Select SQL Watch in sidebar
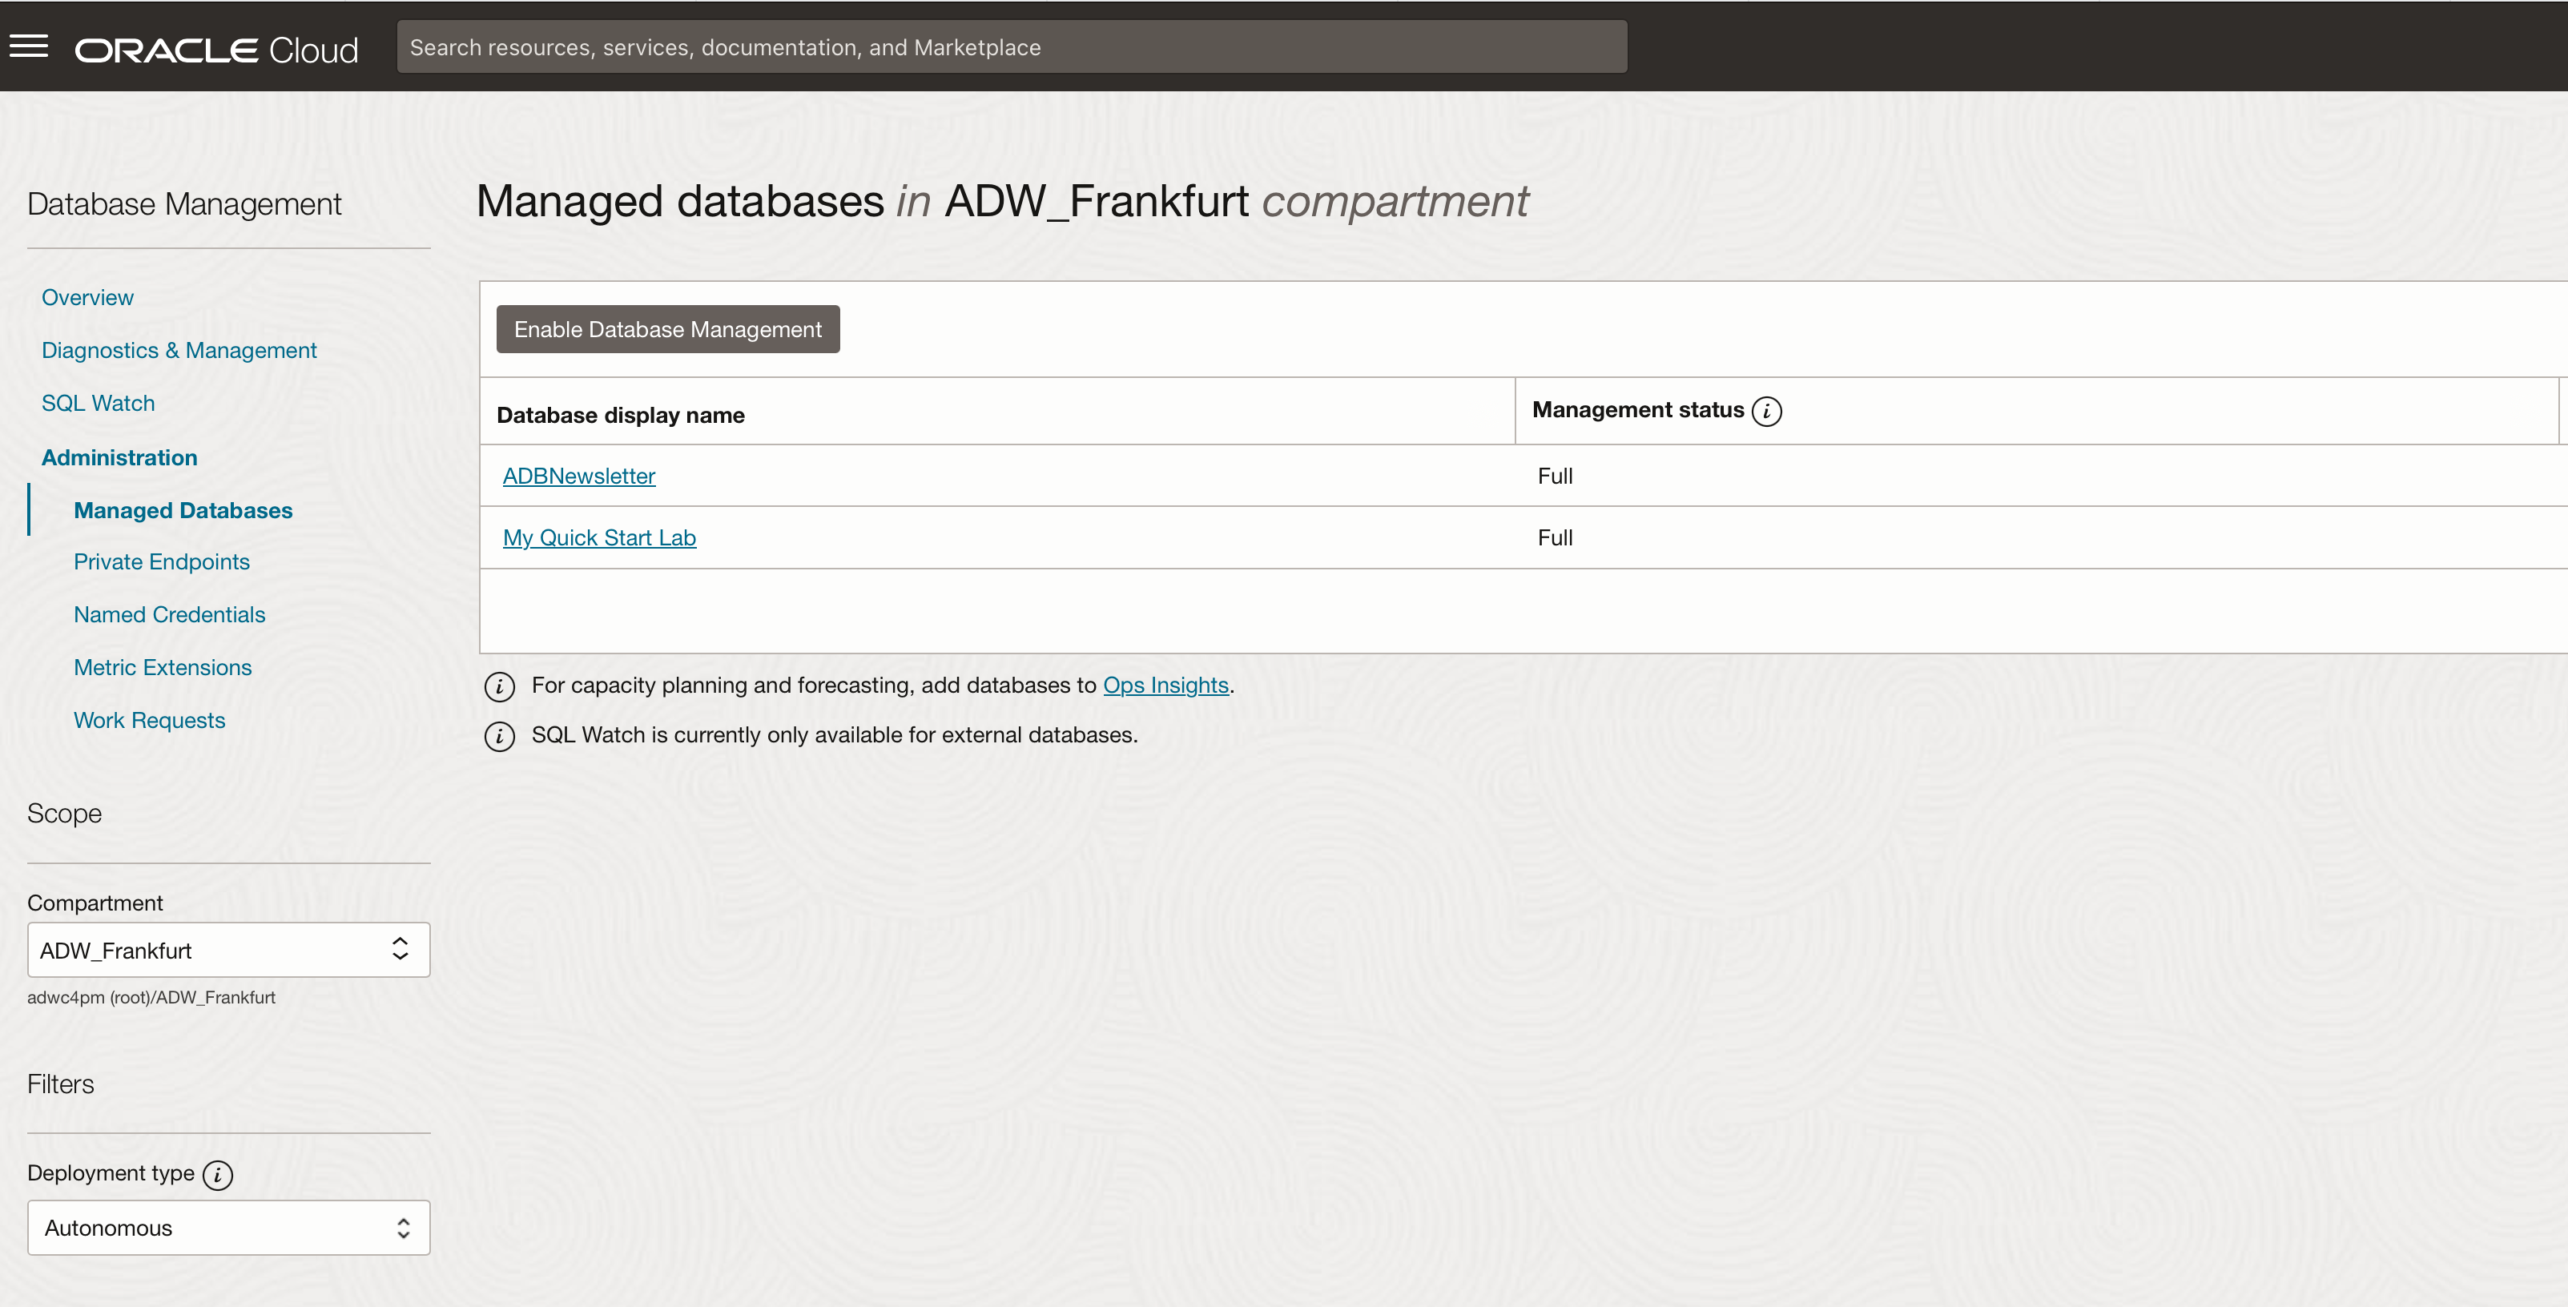This screenshot has width=2568, height=1307. (98, 404)
